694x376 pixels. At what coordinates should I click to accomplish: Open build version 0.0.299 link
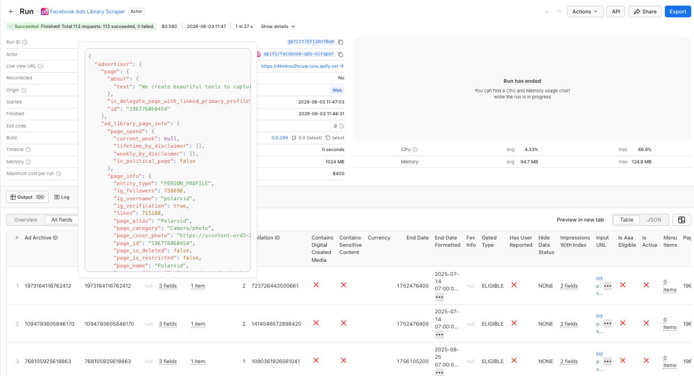click(280, 138)
